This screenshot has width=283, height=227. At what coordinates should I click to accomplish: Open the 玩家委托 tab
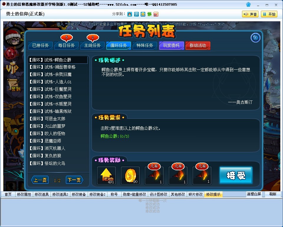click(x=172, y=46)
